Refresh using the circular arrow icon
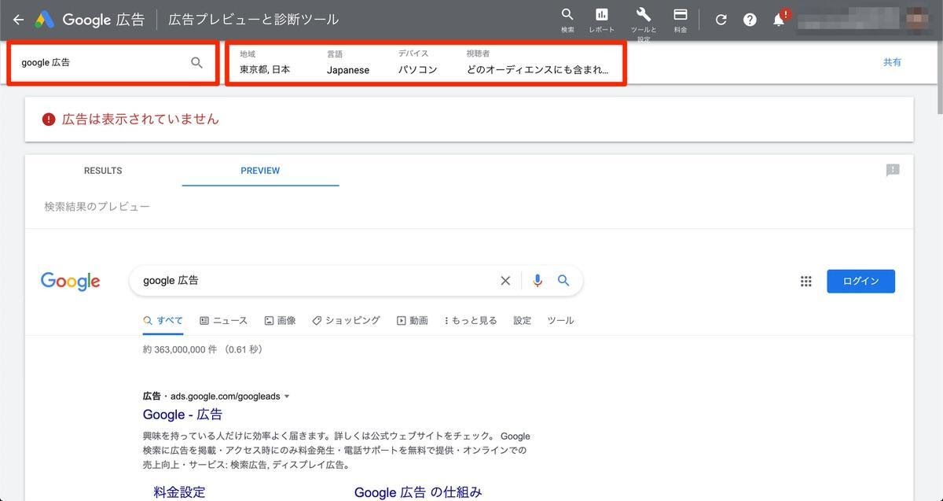The image size is (943, 501). (721, 20)
